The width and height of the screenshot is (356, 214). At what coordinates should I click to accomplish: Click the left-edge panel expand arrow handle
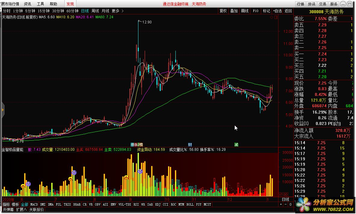coord(3,110)
